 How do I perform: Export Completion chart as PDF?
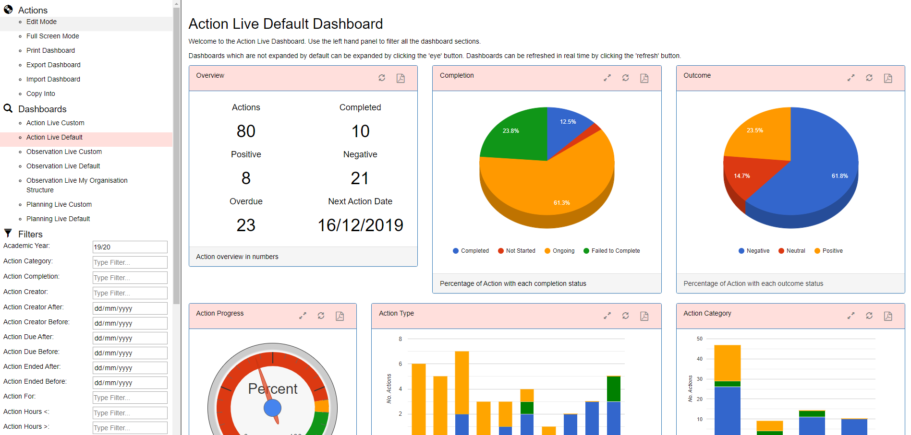click(x=644, y=78)
